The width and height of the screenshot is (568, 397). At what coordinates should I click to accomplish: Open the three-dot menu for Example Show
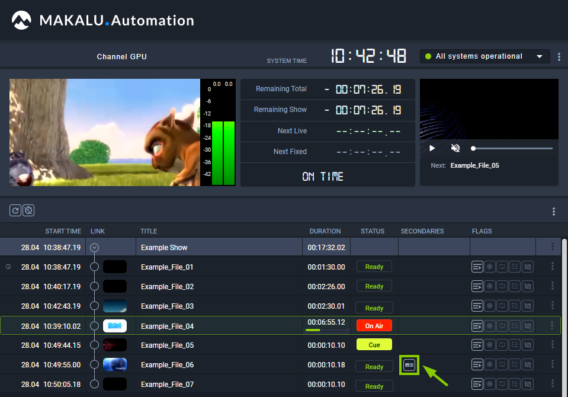[x=553, y=247]
